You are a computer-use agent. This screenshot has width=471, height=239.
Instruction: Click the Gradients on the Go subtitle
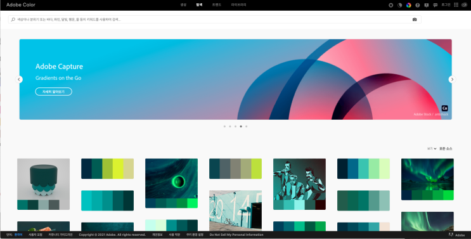click(58, 78)
